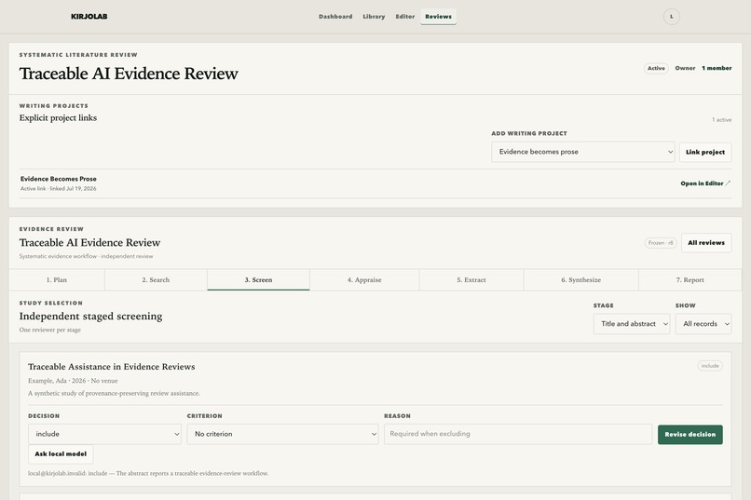Click the Active status badge
The width and height of the screenshot is (751, 500).
coord(656,68)
